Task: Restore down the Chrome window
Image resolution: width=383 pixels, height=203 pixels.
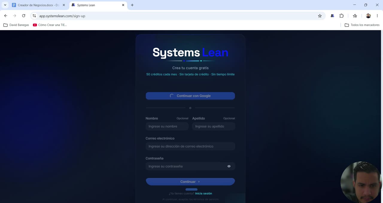Action: (366, 5)
